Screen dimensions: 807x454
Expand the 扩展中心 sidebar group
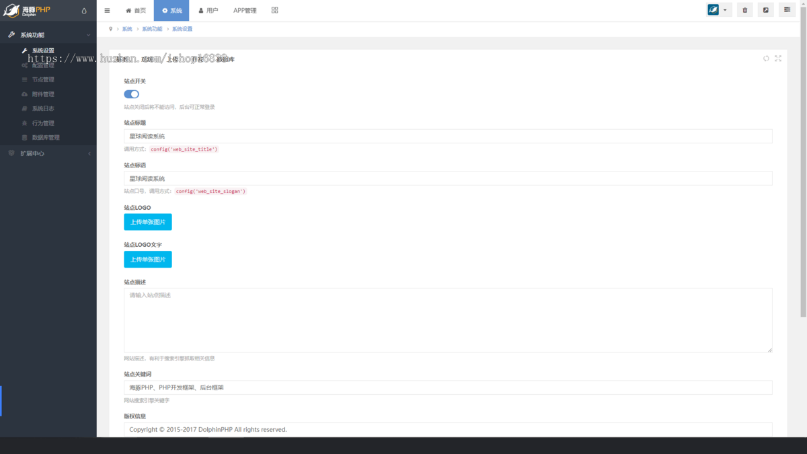(48, 153)
